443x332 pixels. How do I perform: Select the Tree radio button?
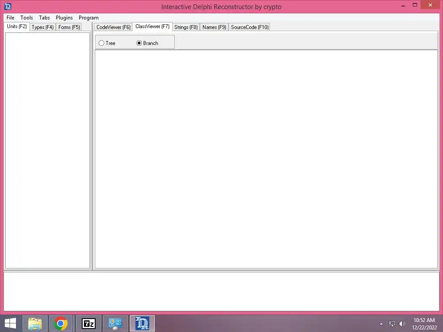(x=107, y=43)
